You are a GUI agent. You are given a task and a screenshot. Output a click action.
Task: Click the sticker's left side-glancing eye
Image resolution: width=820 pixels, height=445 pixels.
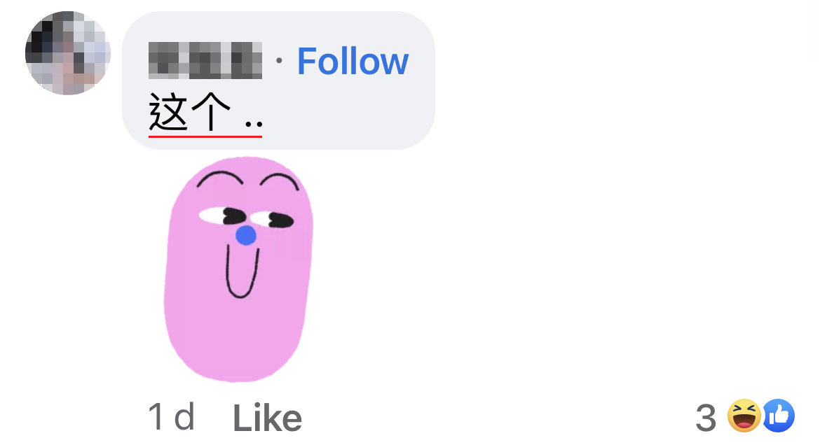(223, 216)
